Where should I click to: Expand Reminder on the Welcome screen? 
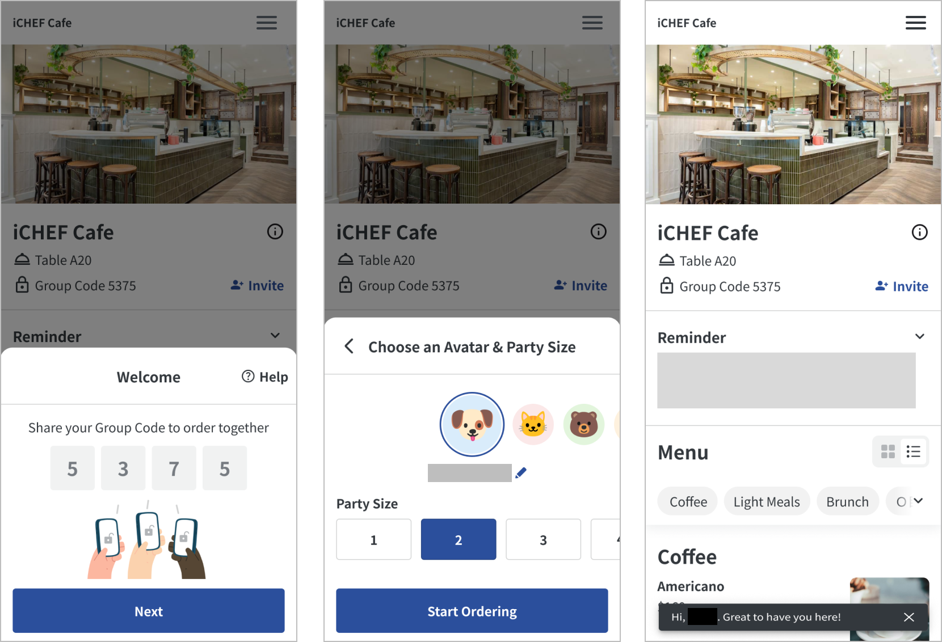click(x=275, y=336)
